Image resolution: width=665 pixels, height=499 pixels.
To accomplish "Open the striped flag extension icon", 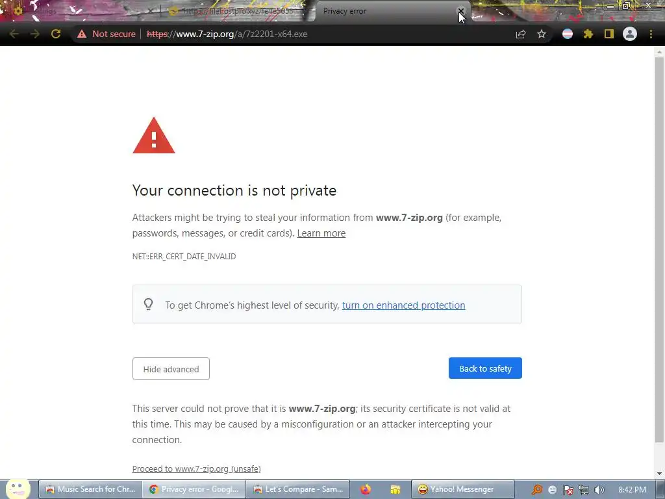I will click(568, 34).
